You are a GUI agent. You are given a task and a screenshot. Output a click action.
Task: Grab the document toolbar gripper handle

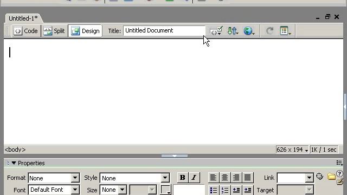(x=7, y=31)
